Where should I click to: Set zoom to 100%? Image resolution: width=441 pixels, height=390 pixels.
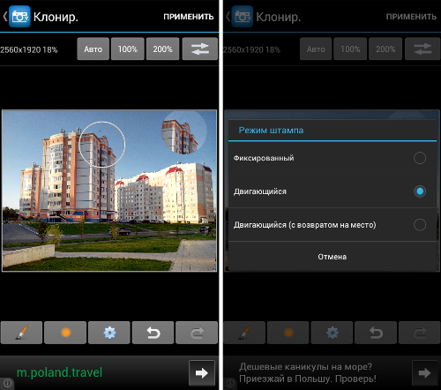point(128,49)
